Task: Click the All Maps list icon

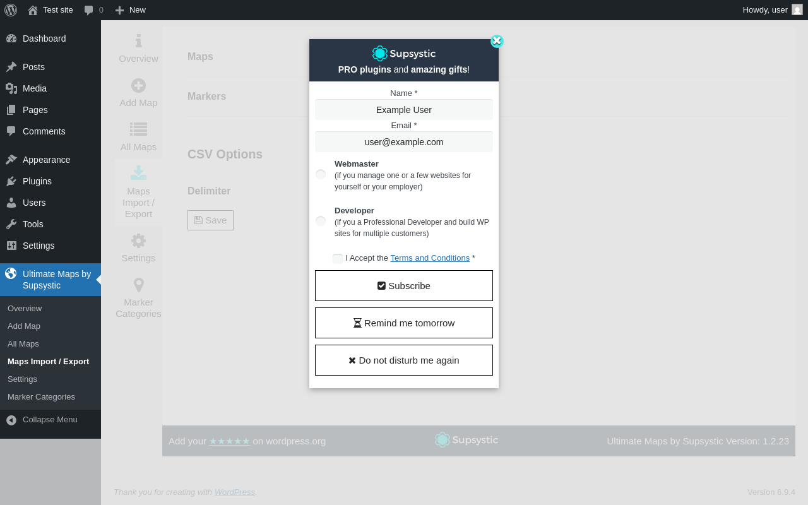Action: (138, 129)
